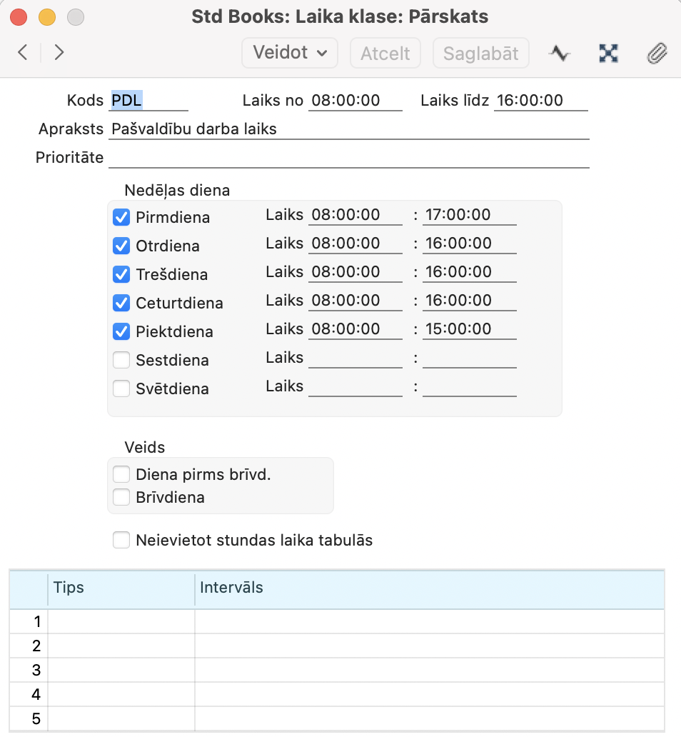Tick the Brīvdiena checkbox
Viewport: 681px width, 737px height.
pyautogui.click(x=121, y=497)
